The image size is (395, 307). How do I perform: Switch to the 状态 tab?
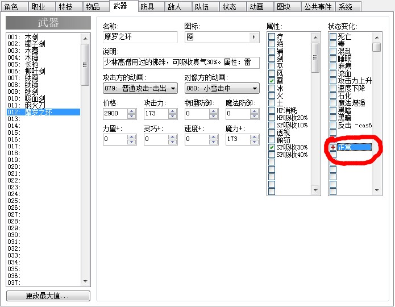(232, 7)
